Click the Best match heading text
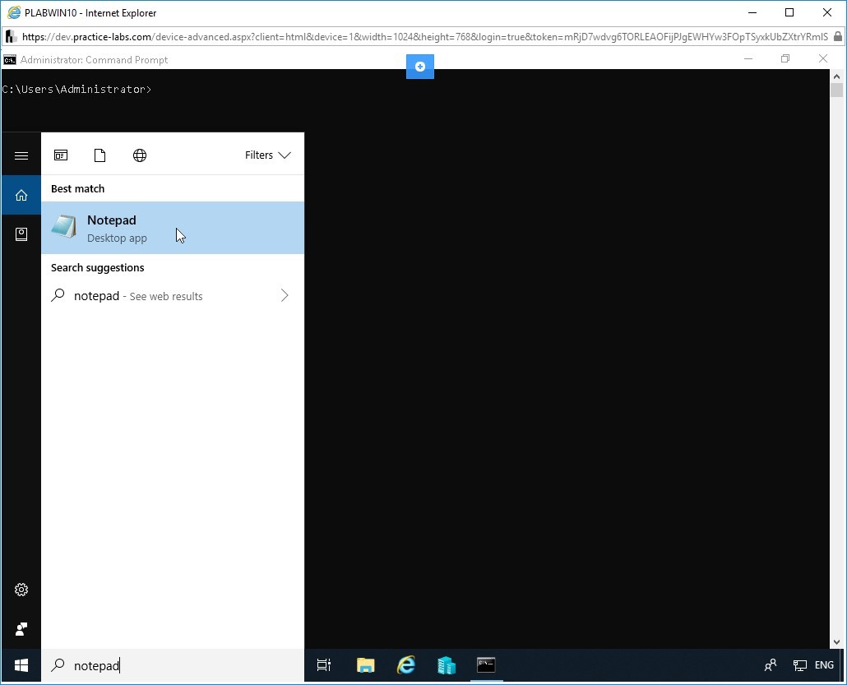847x685 pixels. 78,188
